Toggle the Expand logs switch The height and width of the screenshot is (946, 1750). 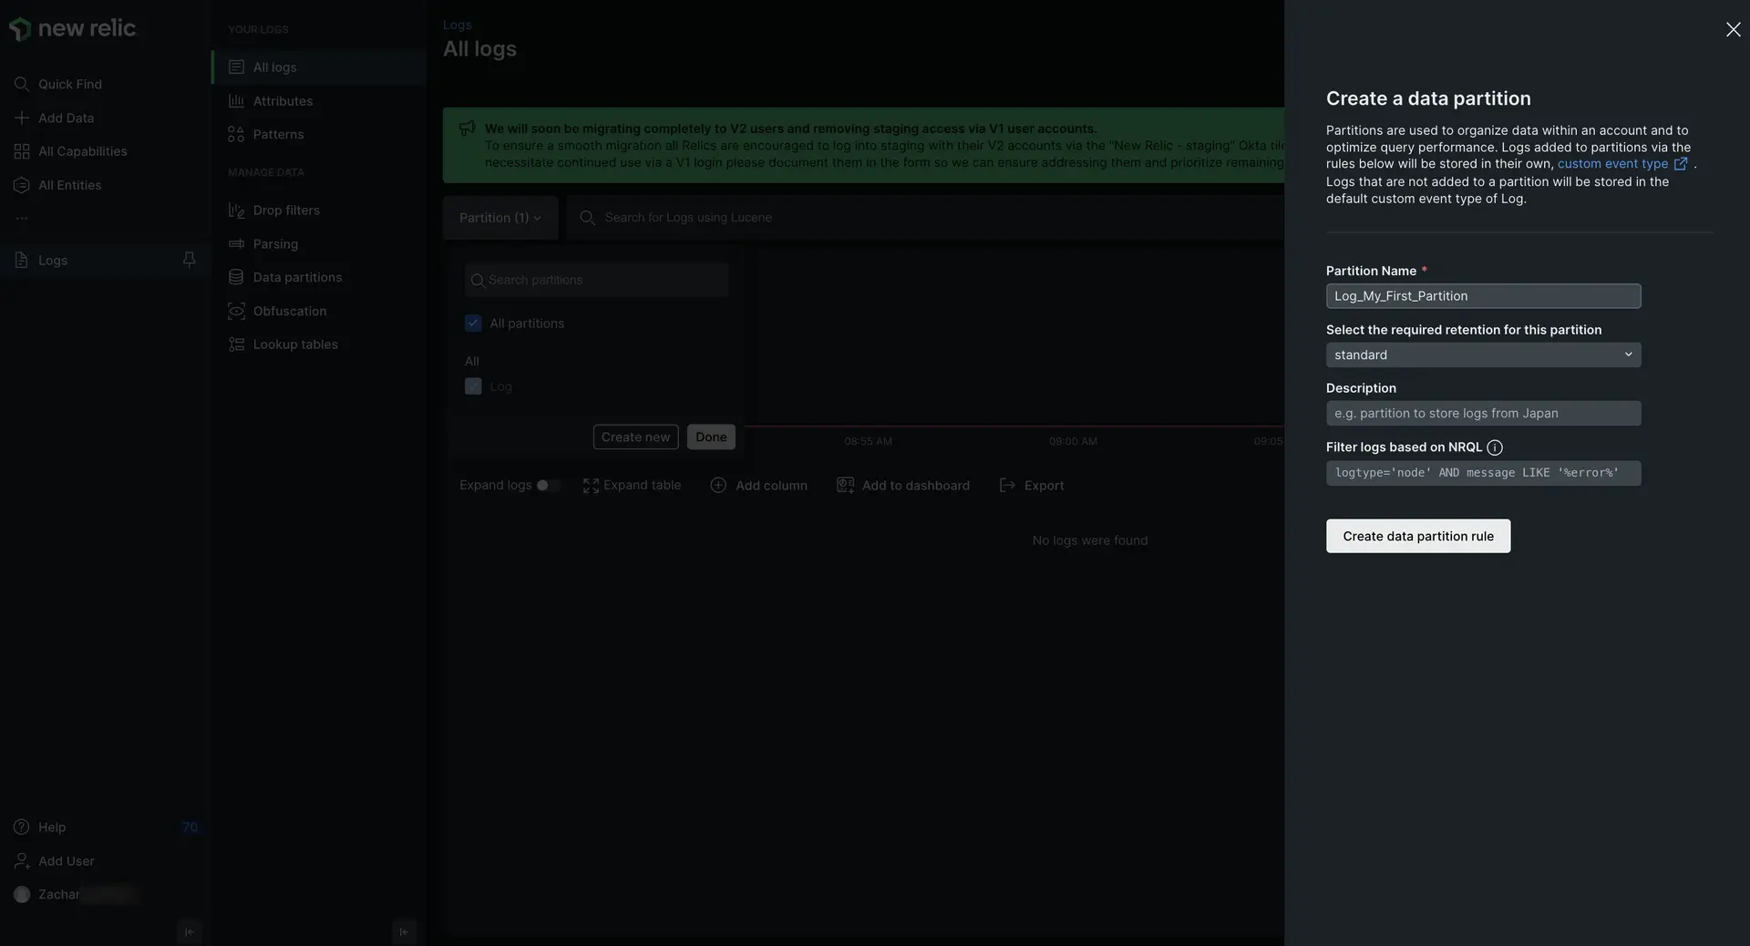click(547, 486)
